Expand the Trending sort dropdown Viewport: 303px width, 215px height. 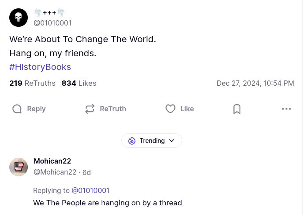152,141
